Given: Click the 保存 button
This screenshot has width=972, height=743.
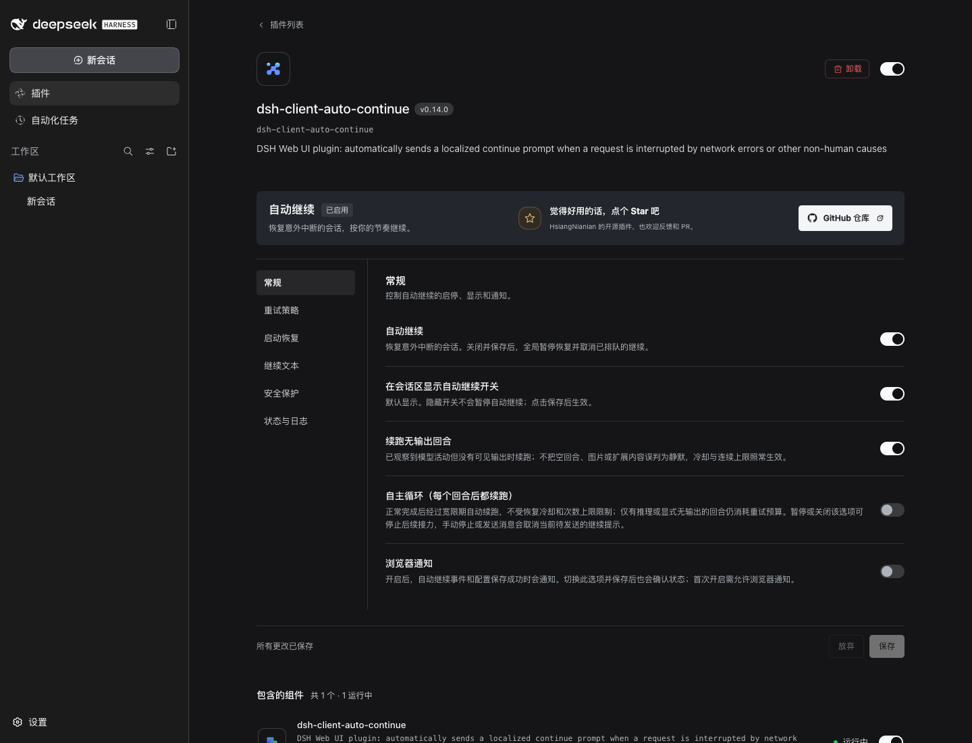Looking at the screenshot, I should tap(887, 646).
